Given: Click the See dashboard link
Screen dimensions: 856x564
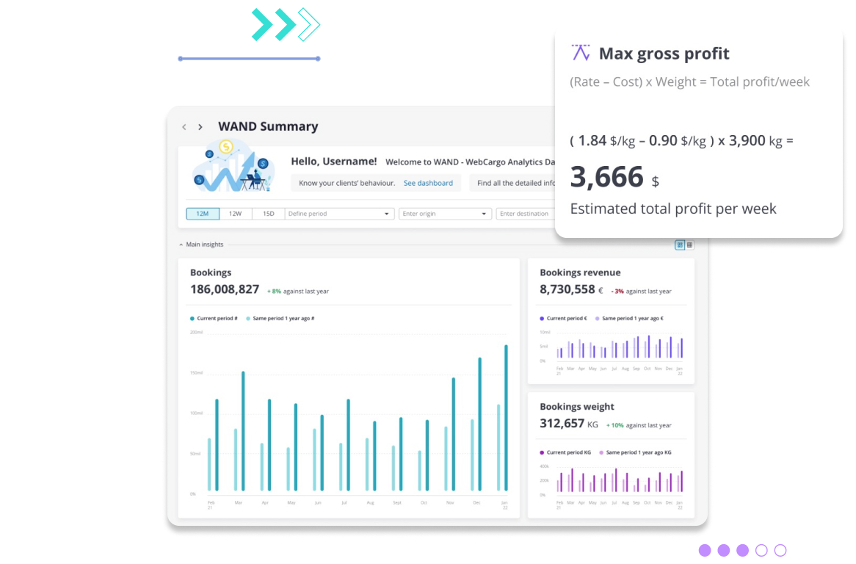Looking at the screenshot, I should [428, 183].
